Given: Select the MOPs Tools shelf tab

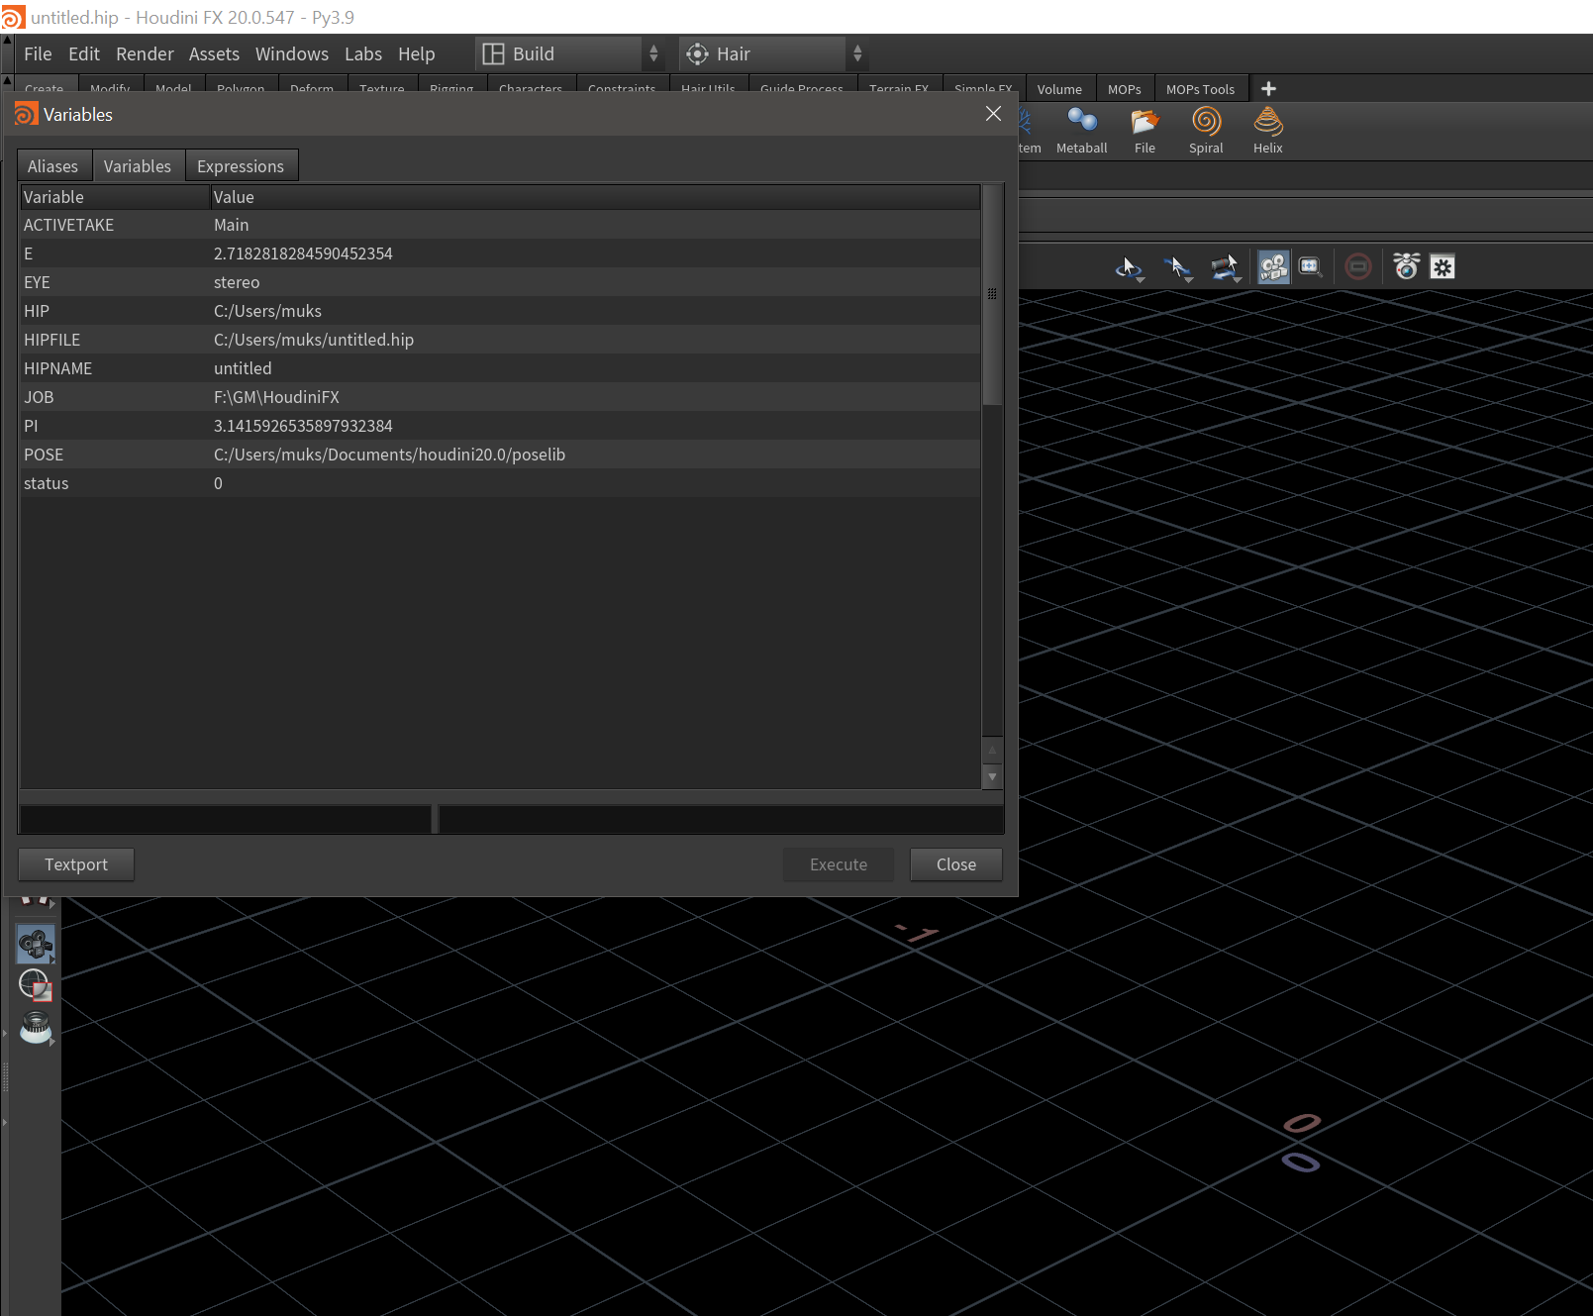Looking at the screenshot, I should pos(1200,89).
